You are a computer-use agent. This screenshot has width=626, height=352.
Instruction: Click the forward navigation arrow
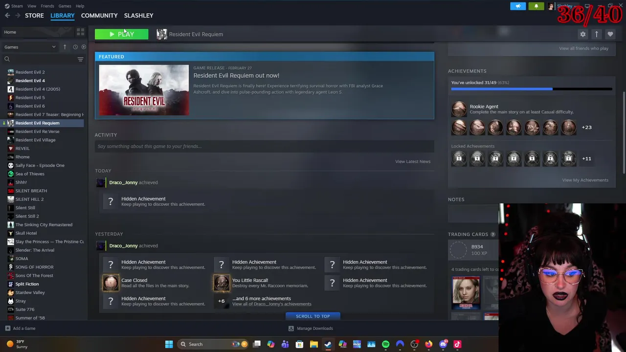18,16
